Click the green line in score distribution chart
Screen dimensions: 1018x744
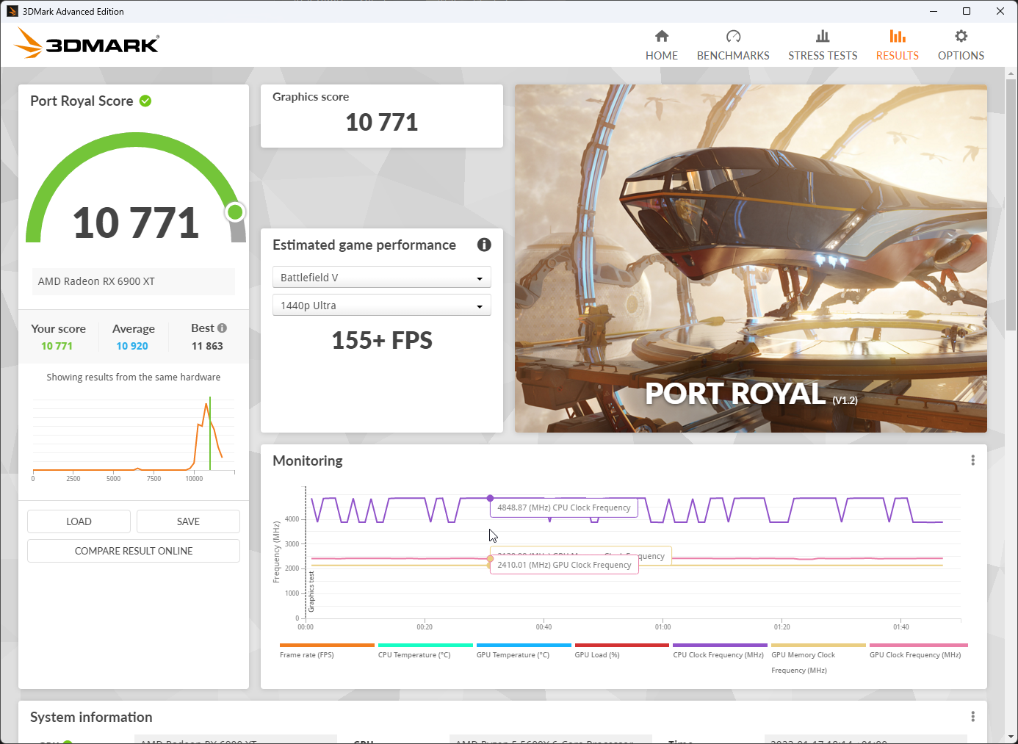210,433
